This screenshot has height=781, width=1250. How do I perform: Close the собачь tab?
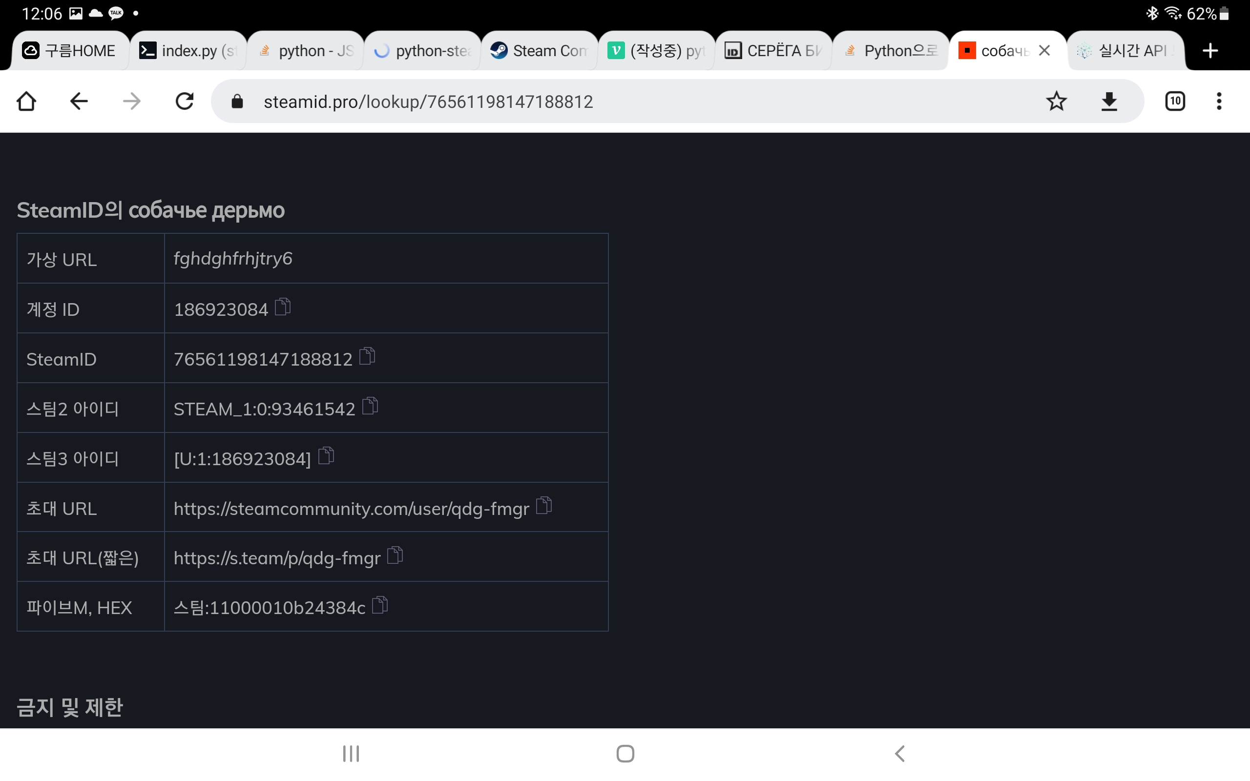point(1044,51)
